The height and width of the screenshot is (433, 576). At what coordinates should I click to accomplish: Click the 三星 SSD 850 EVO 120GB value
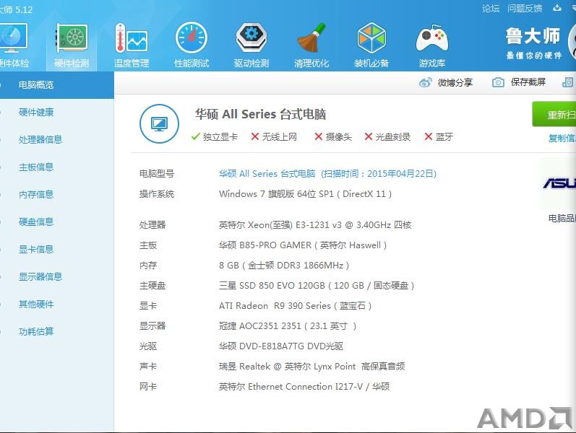click(317, 286)
